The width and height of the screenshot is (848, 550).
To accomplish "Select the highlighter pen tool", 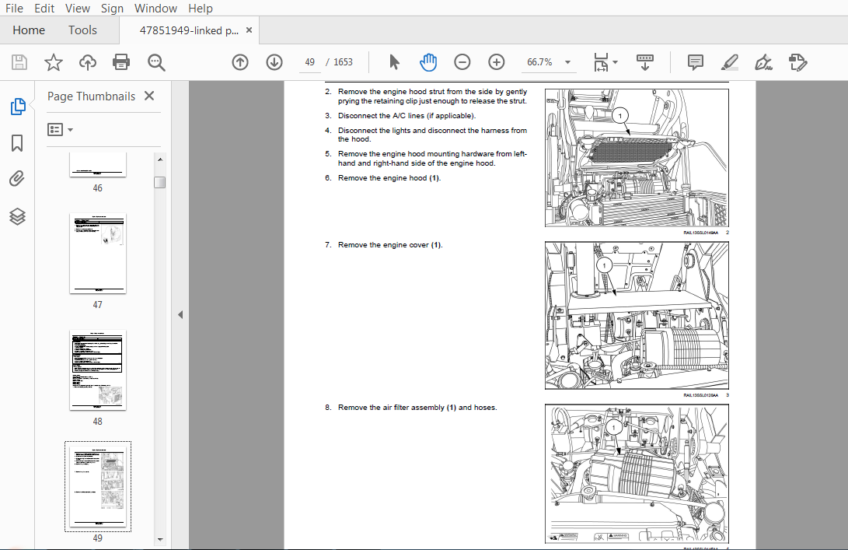I will 730,62.
